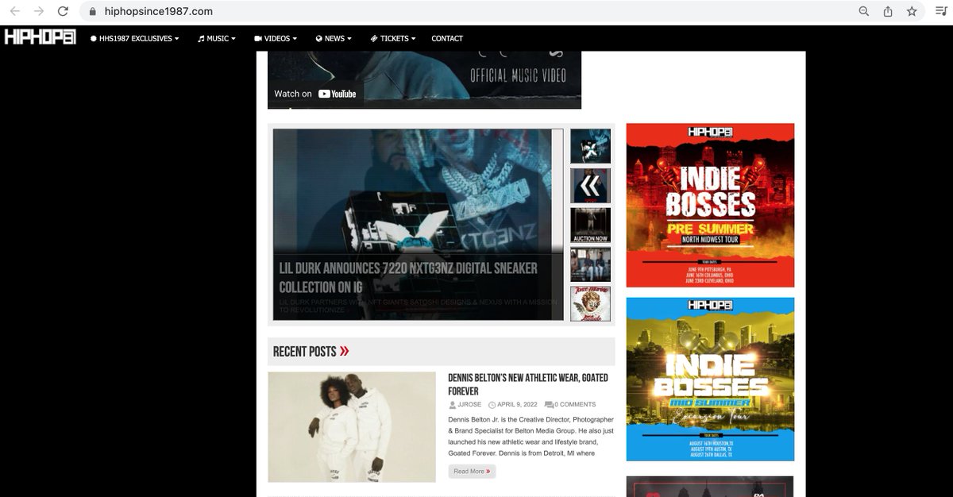Open the browser zoom magnifier icon
Image resolution: width=953 pixels, height=497 pixels.
pyautogui.click(x=864, y=12)
